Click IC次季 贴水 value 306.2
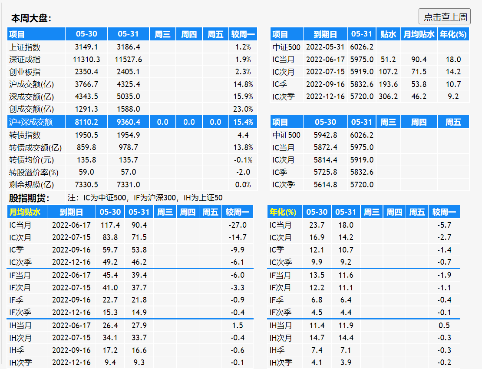 [x=388, y=96]
